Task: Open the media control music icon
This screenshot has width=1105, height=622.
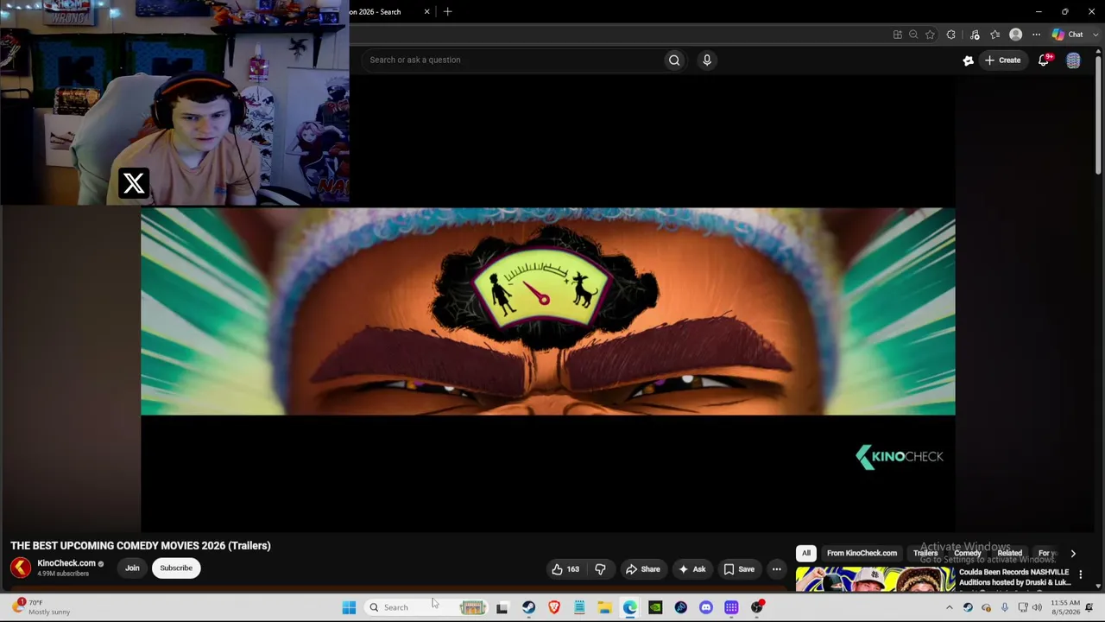Action: [975, 35]
